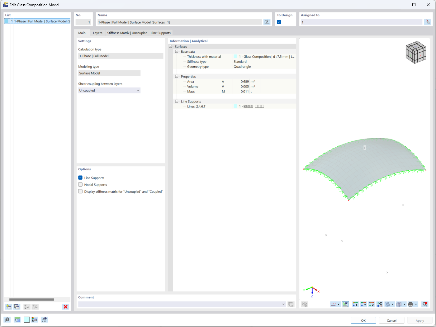Open the units and decimal places settings
This screenshot has width=436, height=327.
(x=17, y=320)
